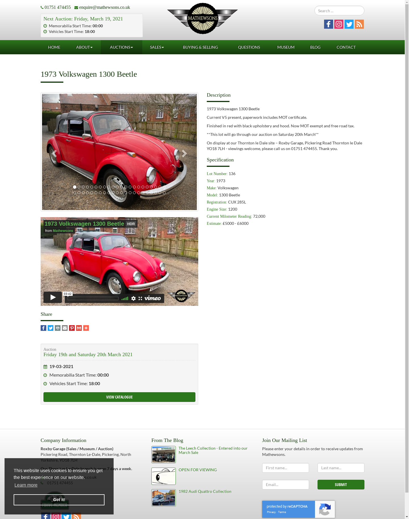Open the Vimeo player settings gear
The height and width of the screenshot is (519, 409).
(133, 298)
